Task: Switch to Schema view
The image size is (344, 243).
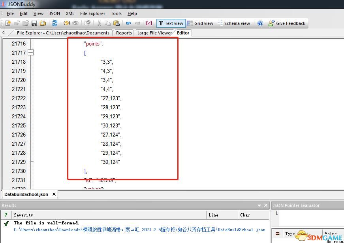Action: [x=234, y=23]
